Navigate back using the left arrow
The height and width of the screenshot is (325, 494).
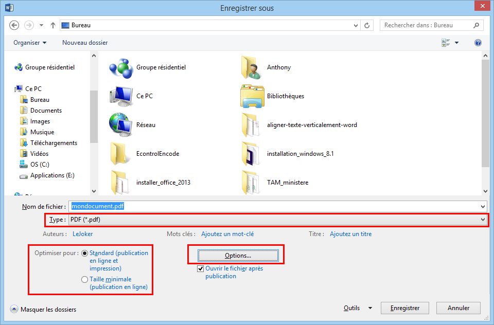pyautogui.click(x=14, y=25)
